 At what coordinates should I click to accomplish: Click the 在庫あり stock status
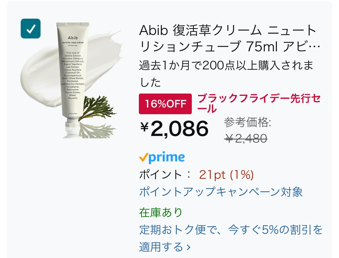pyautogui.click(x=161, y=212)
